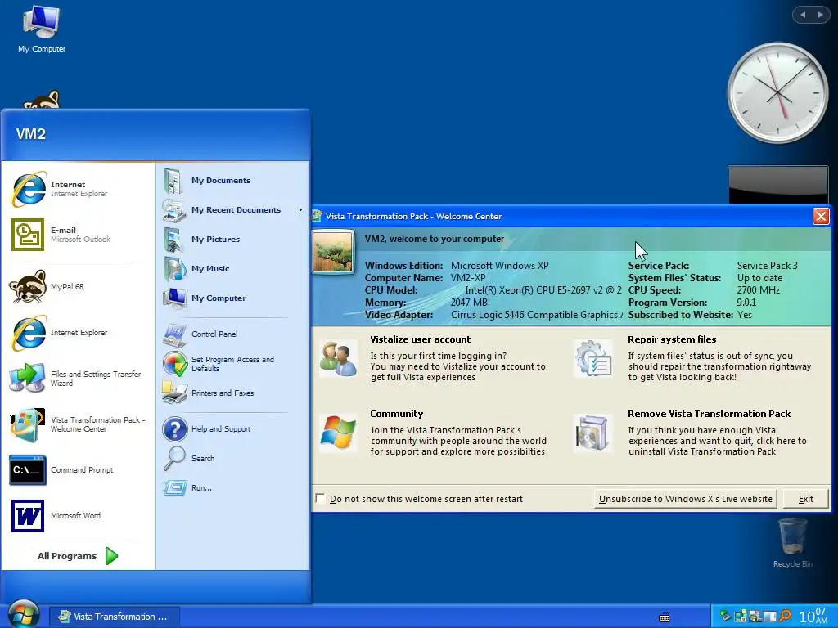838x628 pixels.
Task: Open My Computer in Start menu
Action: coord(233,298)
